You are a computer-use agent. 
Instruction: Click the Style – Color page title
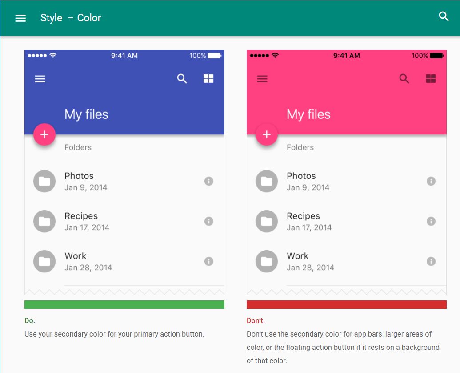pos(71,18)
